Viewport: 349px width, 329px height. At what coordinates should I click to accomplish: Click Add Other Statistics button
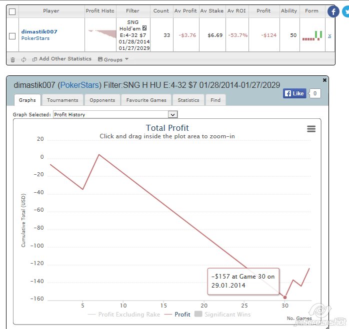click(x=62, y=59)
